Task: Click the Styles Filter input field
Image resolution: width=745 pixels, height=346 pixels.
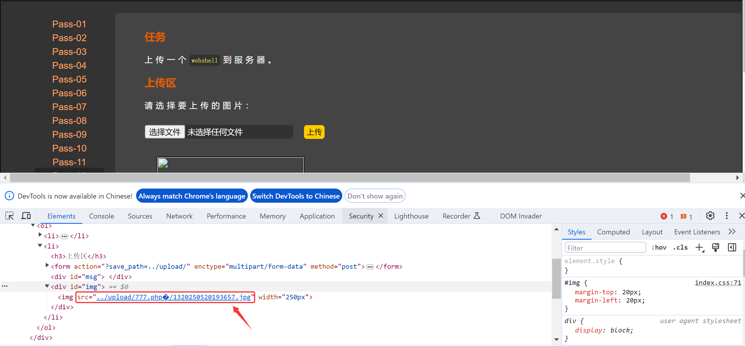Action: (x=605, y=248)
